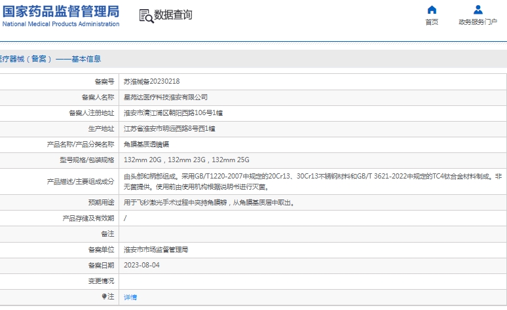Click the 备案单位 label

click(x=102, y=250)
